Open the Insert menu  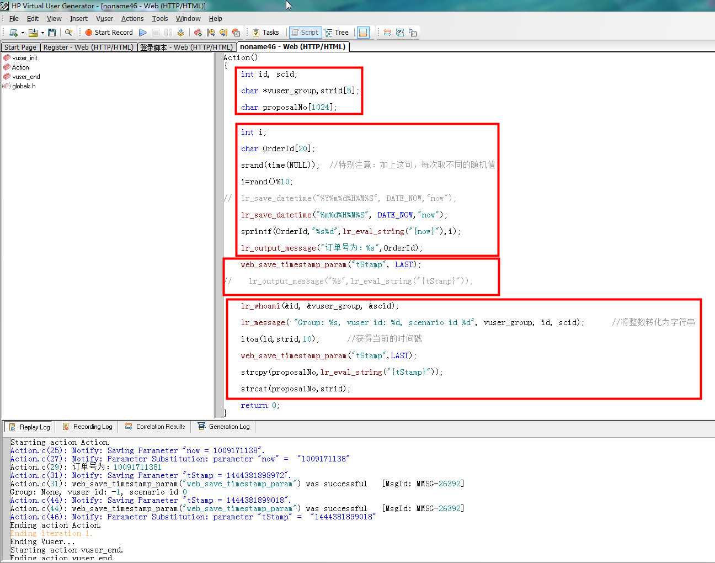coord(78,19)
